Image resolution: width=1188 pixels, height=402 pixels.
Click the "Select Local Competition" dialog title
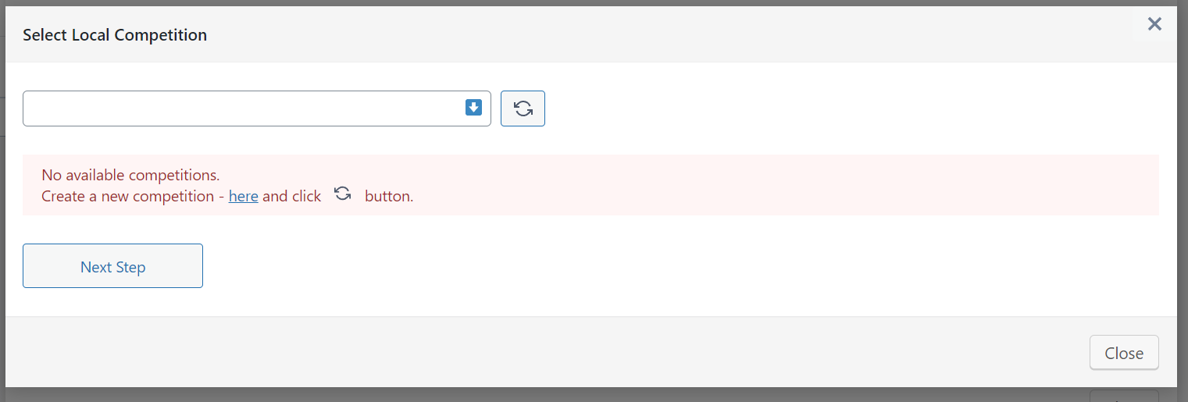115,35
